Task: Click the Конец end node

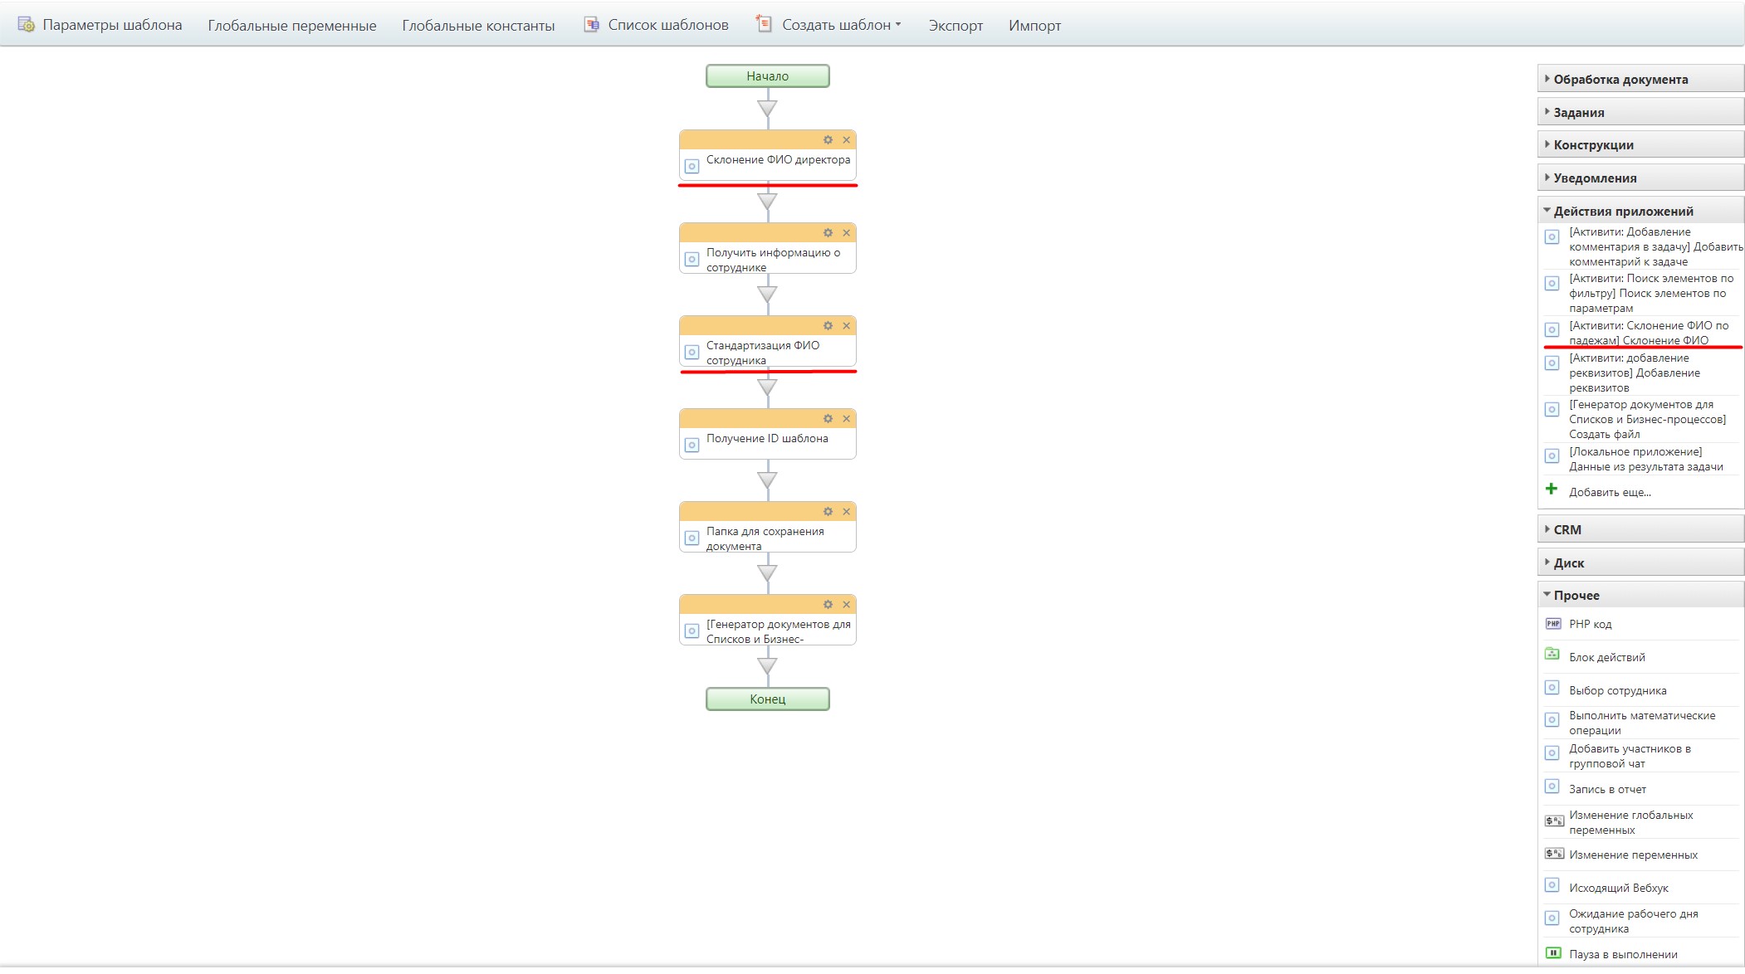Action: (x=767, y=699)
